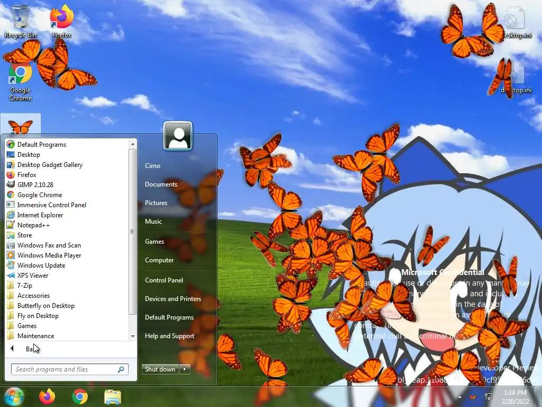The image size is (542, 407).
Task: Open Default Programs in right pane
Action: tap(169, 317)
